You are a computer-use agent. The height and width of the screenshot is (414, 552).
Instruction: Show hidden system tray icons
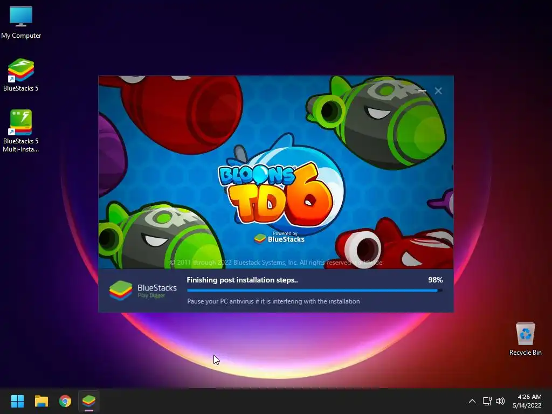(472, 401)
